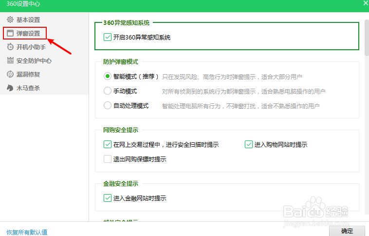Choose the 手动模式 radio button
The width and height of the screenshot is (369, 236).
coord(108,91)
